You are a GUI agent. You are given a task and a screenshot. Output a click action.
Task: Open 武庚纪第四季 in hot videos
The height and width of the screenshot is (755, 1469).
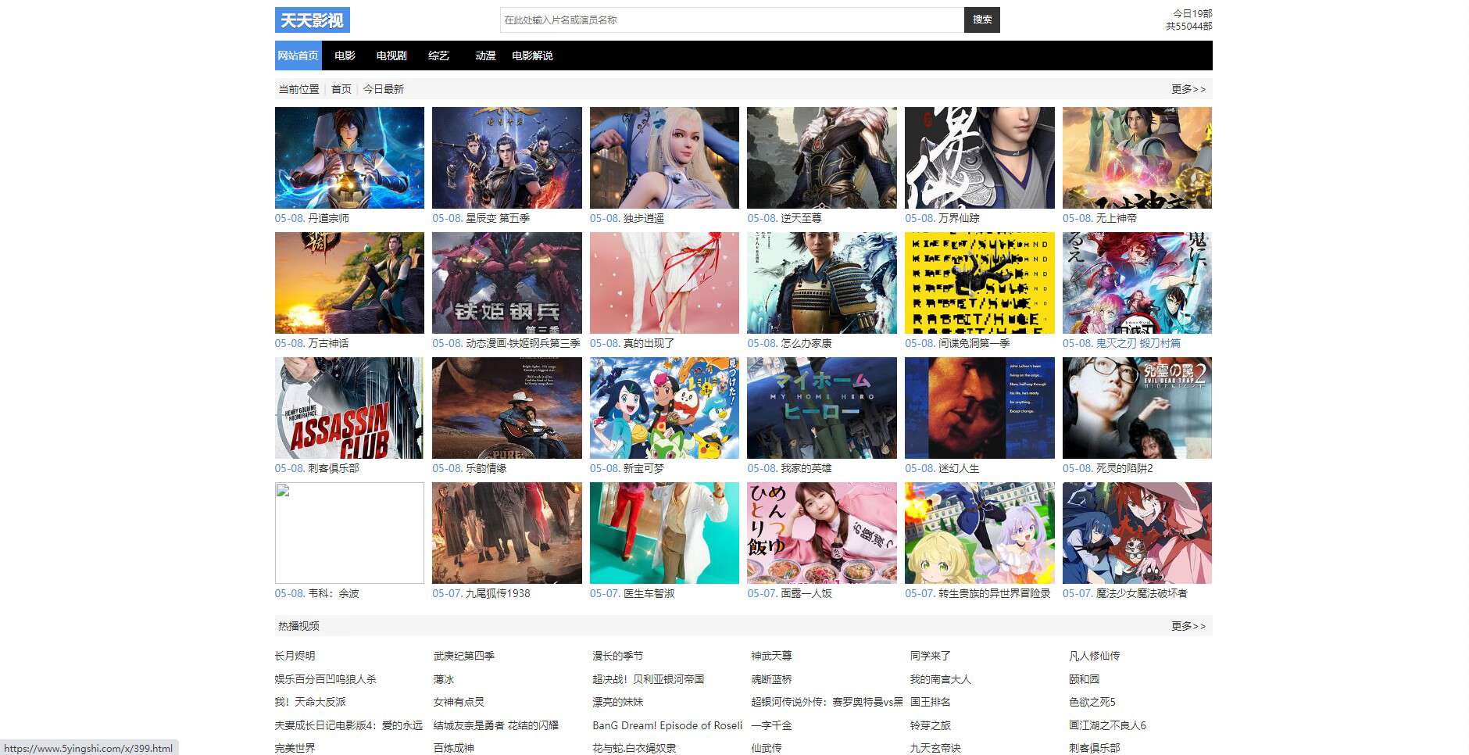[464, 656]
